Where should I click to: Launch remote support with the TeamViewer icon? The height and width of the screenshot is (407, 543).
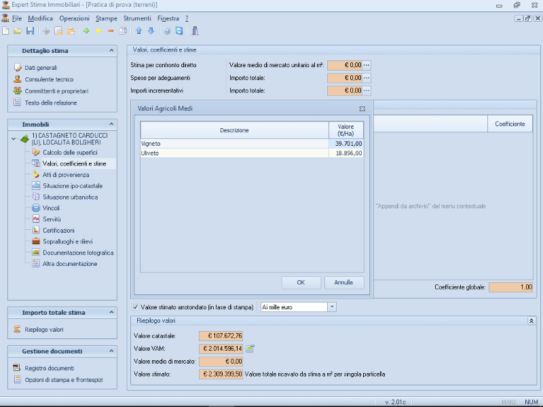179,31
